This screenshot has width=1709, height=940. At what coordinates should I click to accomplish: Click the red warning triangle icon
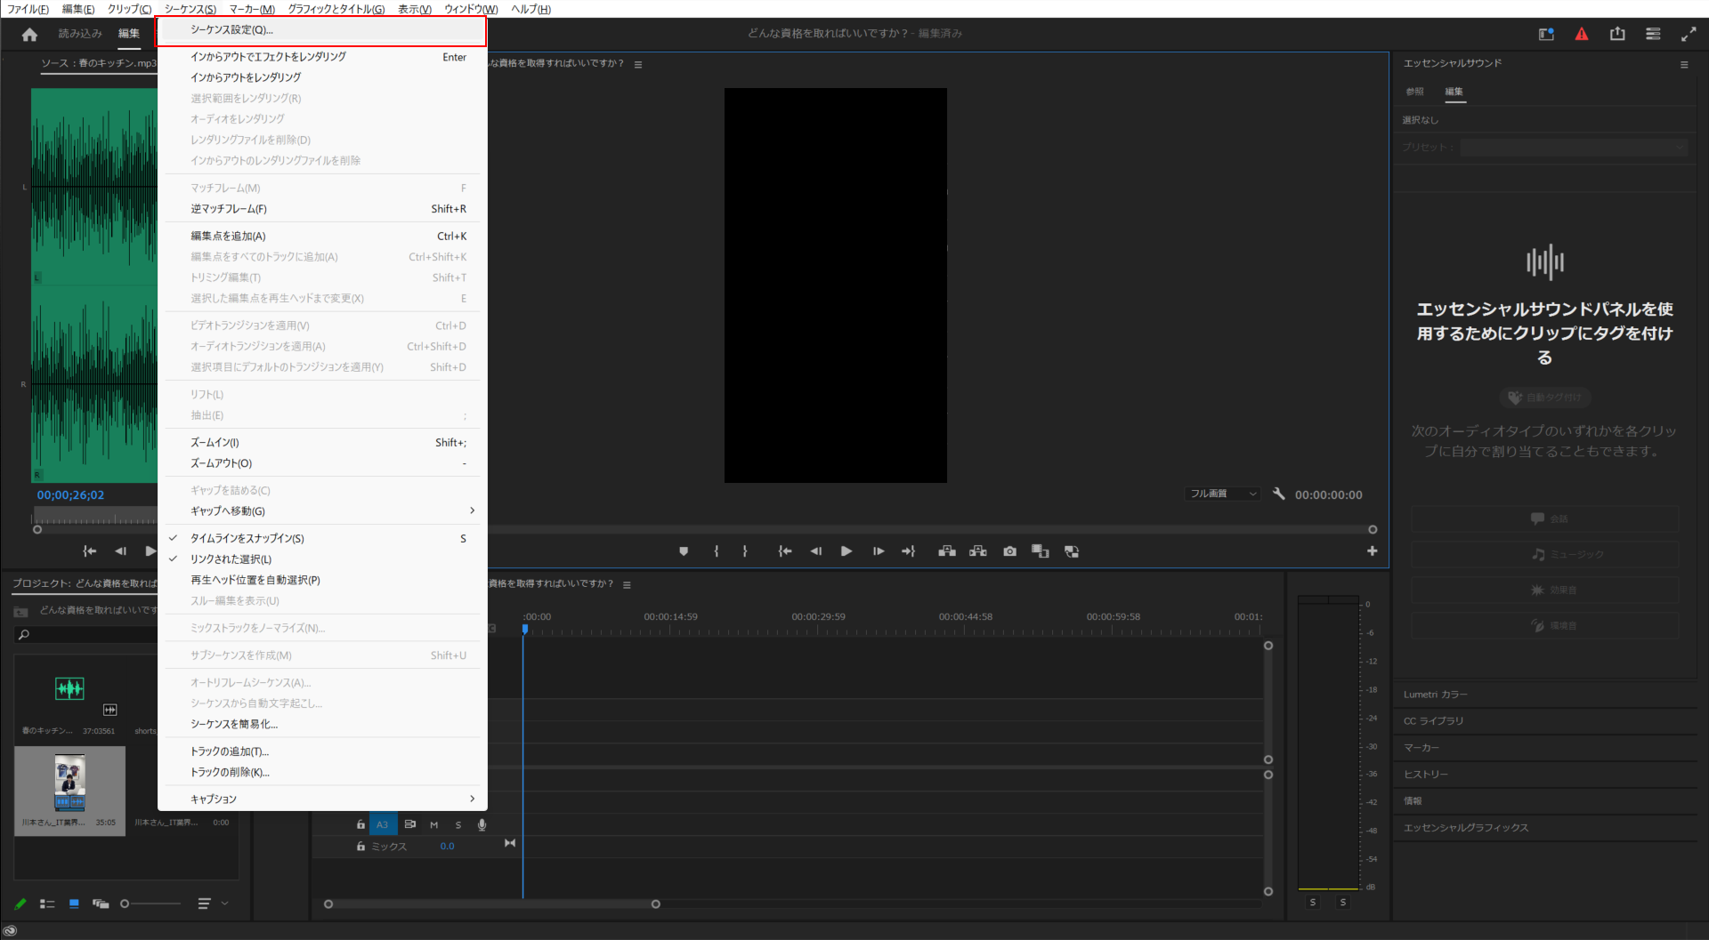click(x=1582, y=34)
